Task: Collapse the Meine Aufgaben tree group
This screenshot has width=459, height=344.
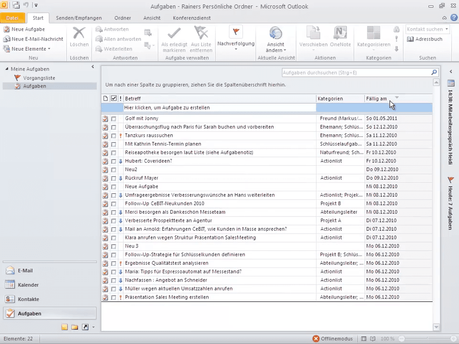Action: click(7, 69)
